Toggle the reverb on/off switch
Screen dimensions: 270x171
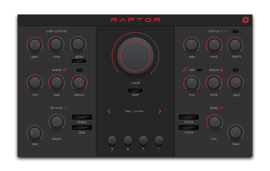tap(80, 70)
